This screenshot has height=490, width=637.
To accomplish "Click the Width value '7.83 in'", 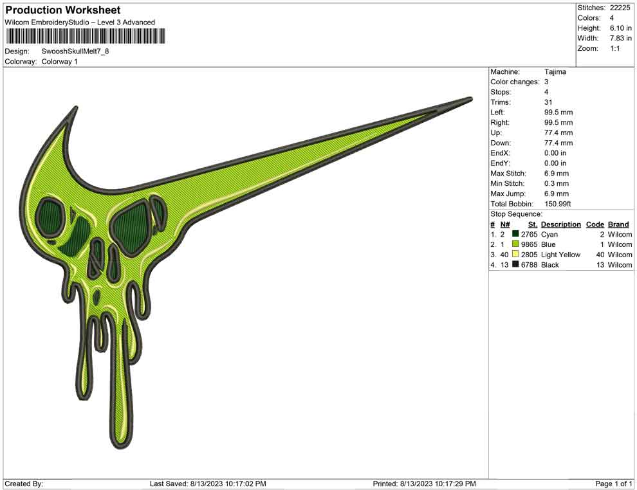I will [x=620, y=38].
